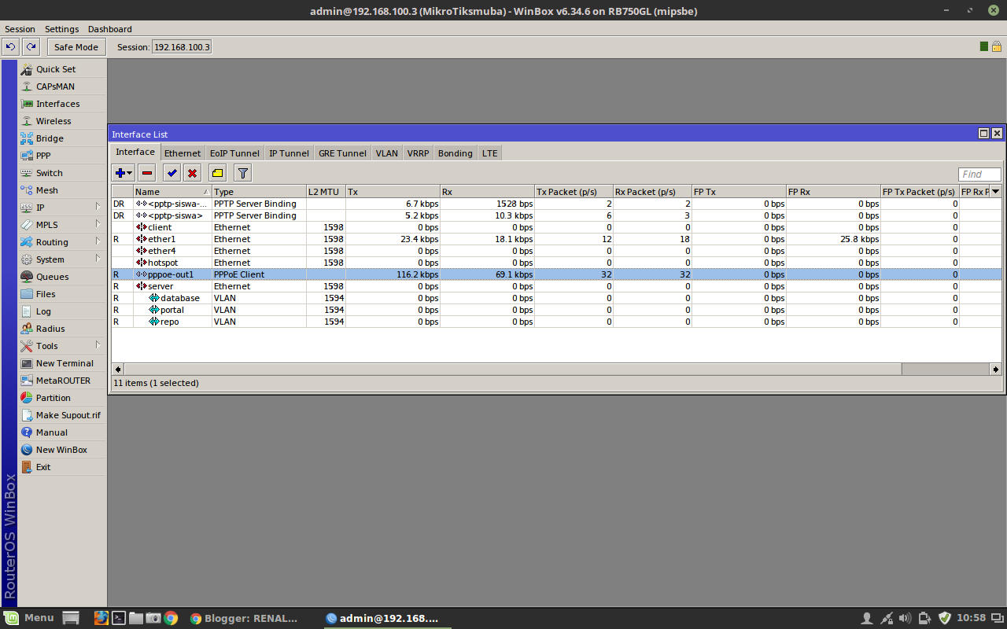Select Interfaces in the sidebar menu
Image resolution: width=1007 pixels, height=629 pixels.
62,104
